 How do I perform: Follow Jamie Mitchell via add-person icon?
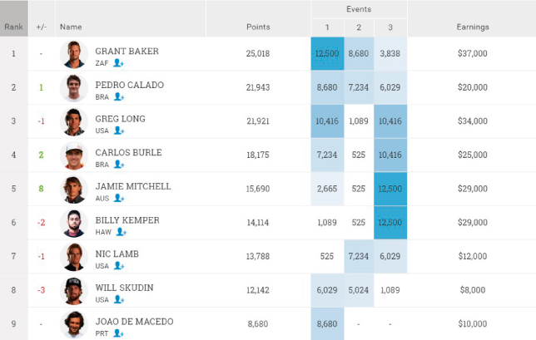(x=119, y=198)
